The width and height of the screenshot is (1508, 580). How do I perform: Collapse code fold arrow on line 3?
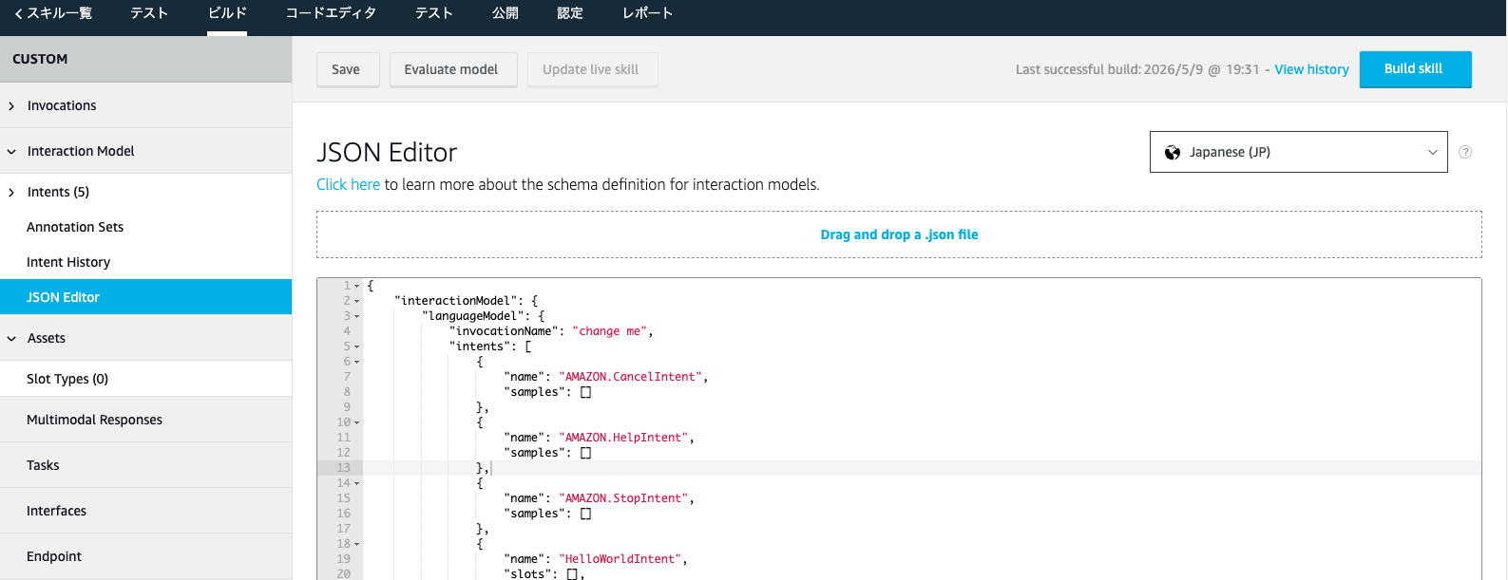point(357,316)
